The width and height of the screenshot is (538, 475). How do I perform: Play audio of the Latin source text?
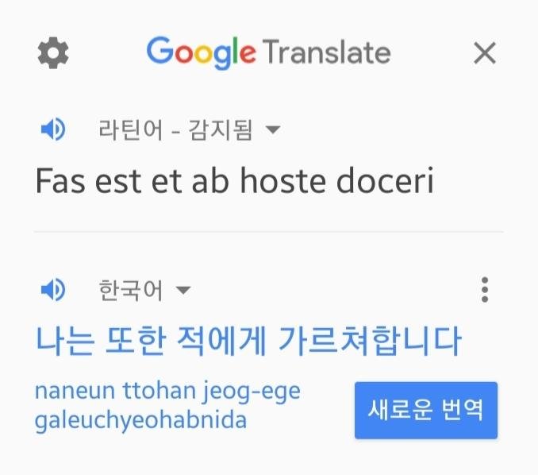53,129
